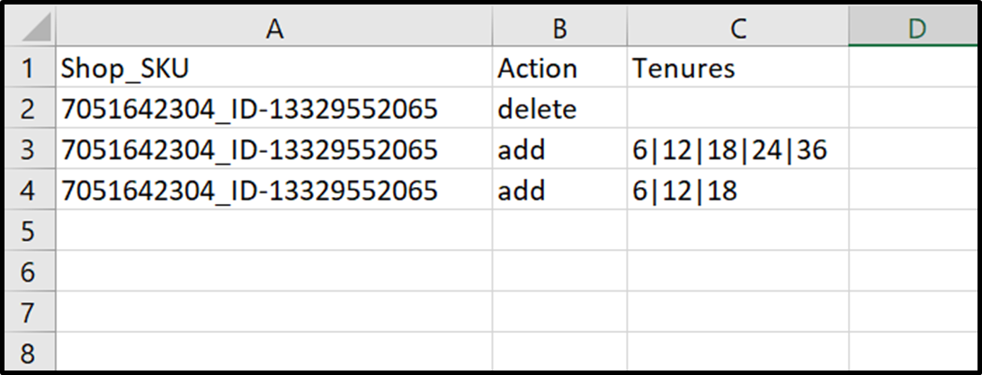
Task: Select the empty Tenures cell in row 2
Action: tap(737, 109)
